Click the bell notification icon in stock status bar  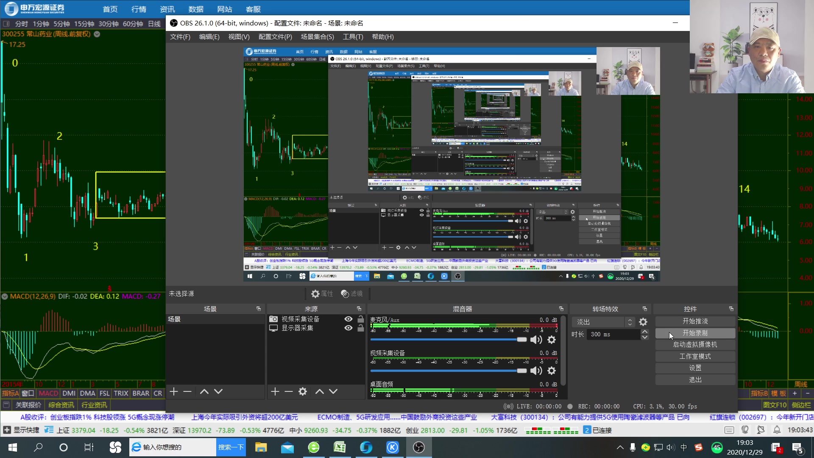pyautogui.click(x=777, y=430)
